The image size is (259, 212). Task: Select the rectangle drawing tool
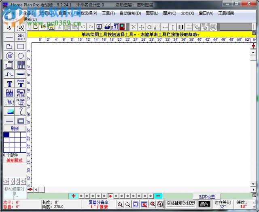pos(21,46)
